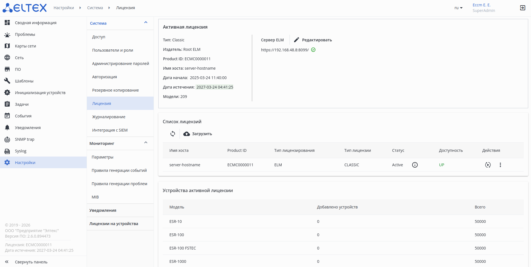
Task: Click the Система breadcrumb link
Action: (95, 8)
